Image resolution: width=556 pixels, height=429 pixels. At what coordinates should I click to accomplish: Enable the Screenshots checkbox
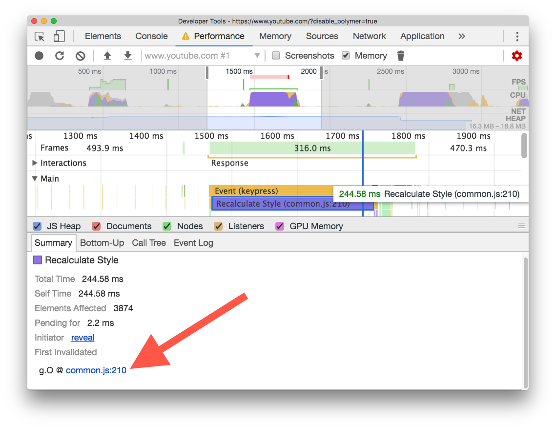pos(276,55)
